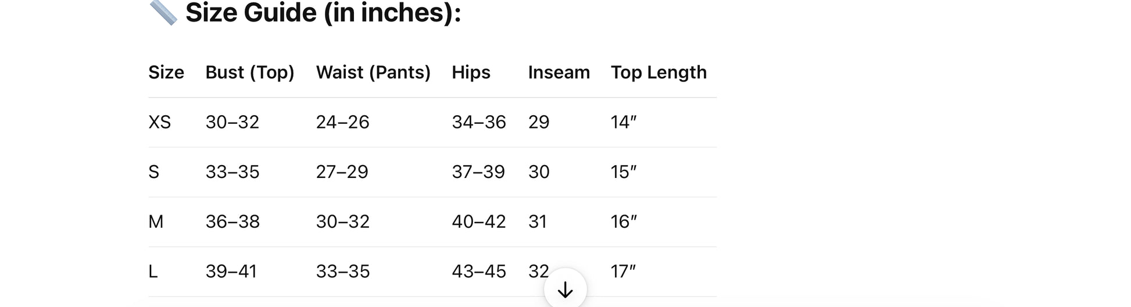
Task: Click the scroll-to-bottom arrow button
Action: [x=565, y=288]
